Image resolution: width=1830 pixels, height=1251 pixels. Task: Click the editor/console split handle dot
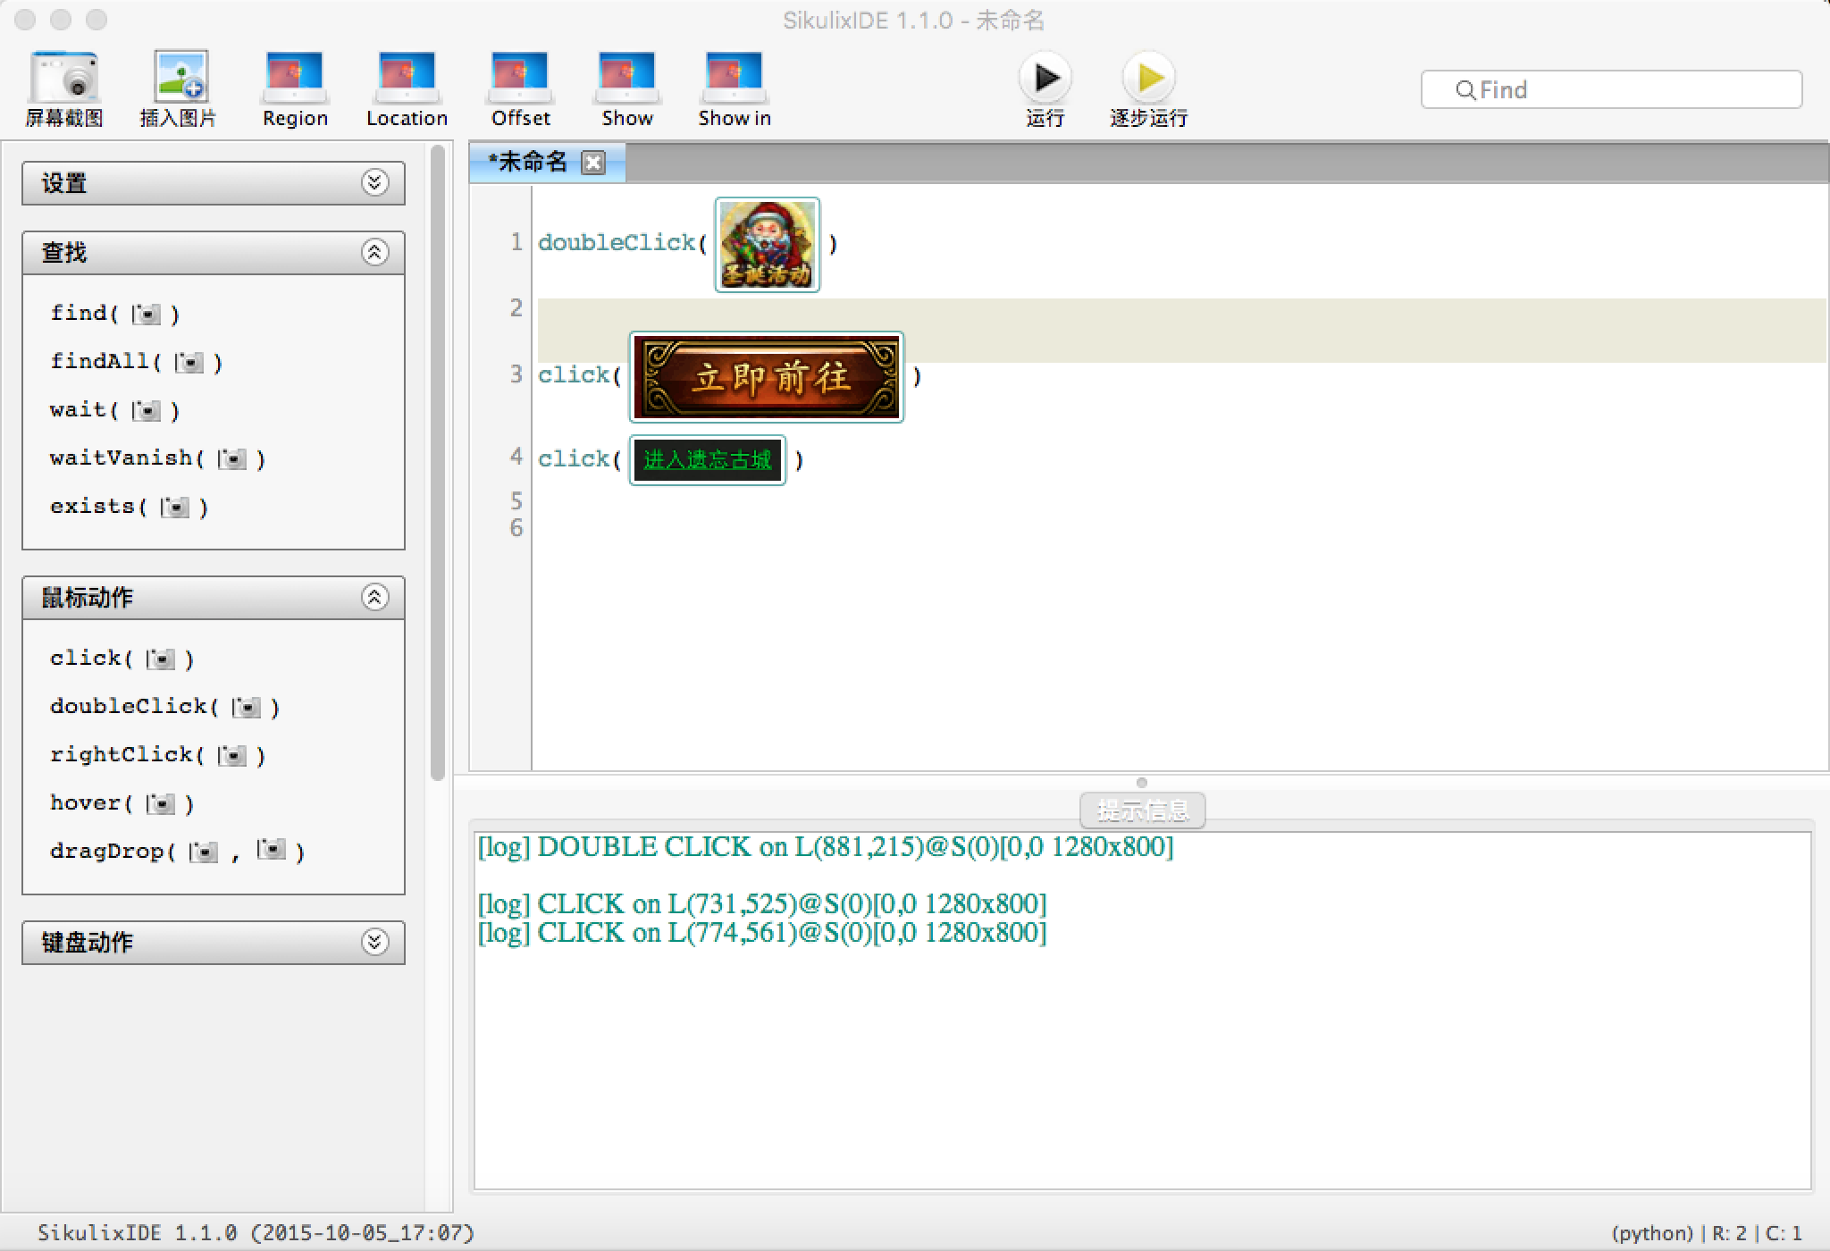pyautogui.click(x=1141, y=783)
